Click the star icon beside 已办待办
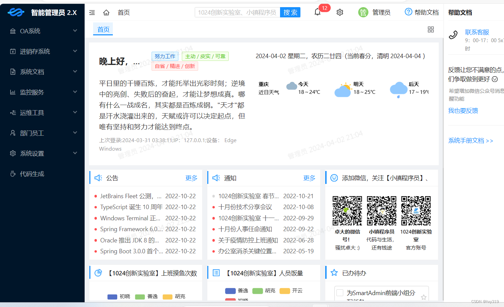 point(334,273)
